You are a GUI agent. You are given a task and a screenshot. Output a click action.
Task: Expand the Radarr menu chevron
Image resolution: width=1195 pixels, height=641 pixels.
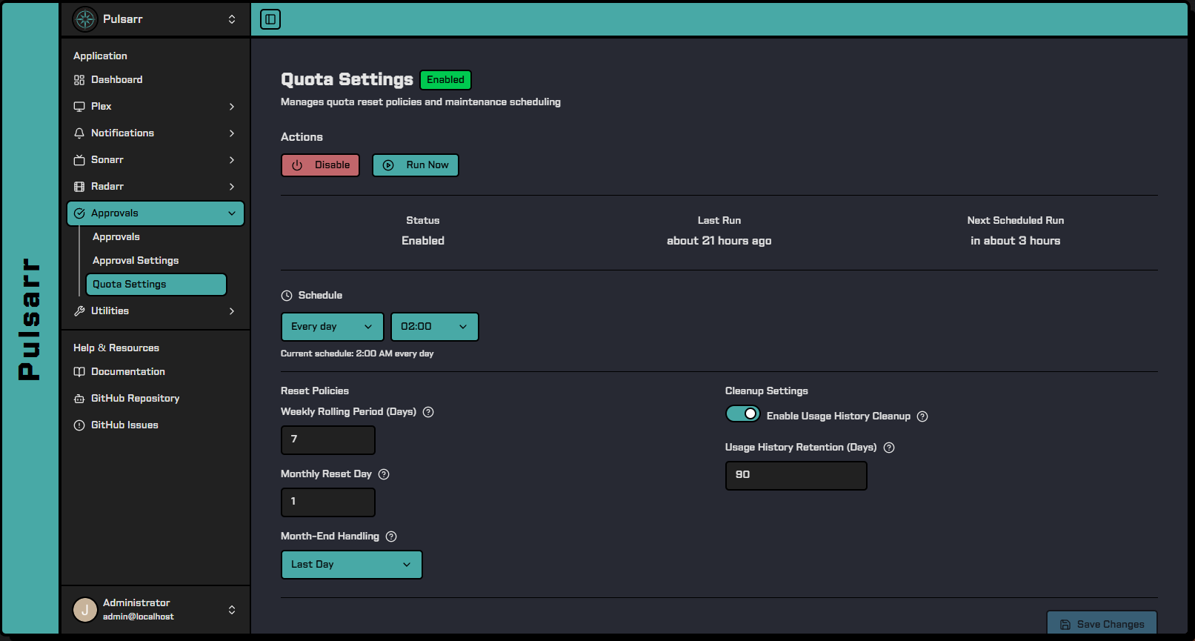(x=232, y=187)
